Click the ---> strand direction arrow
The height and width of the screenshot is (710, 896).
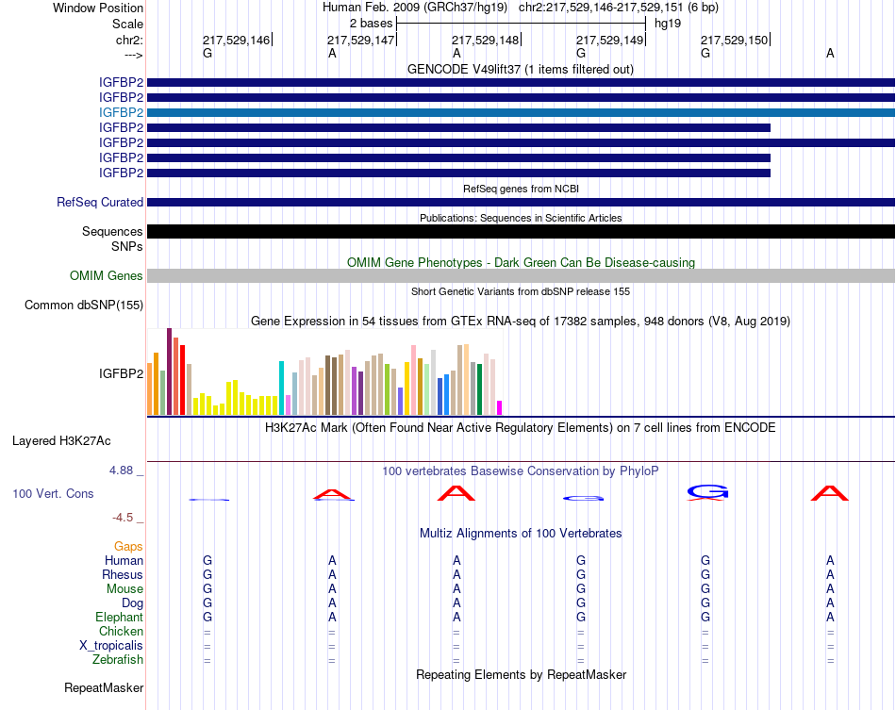coord(133,55)
